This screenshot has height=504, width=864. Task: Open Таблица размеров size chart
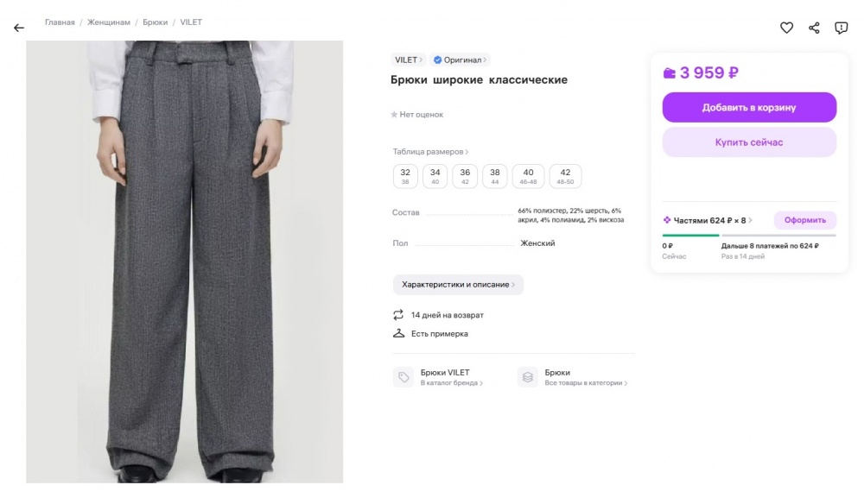pyautogui.click(x=430, y=152)
